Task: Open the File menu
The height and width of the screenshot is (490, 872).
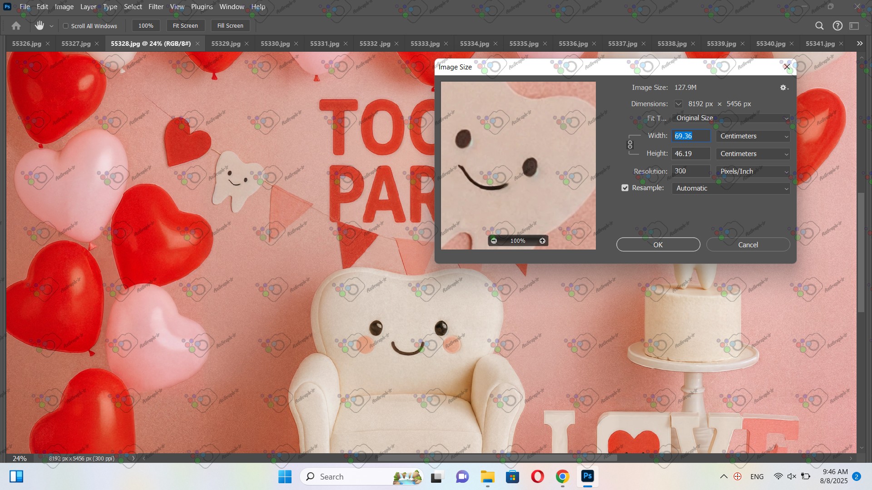Action: 25,7
